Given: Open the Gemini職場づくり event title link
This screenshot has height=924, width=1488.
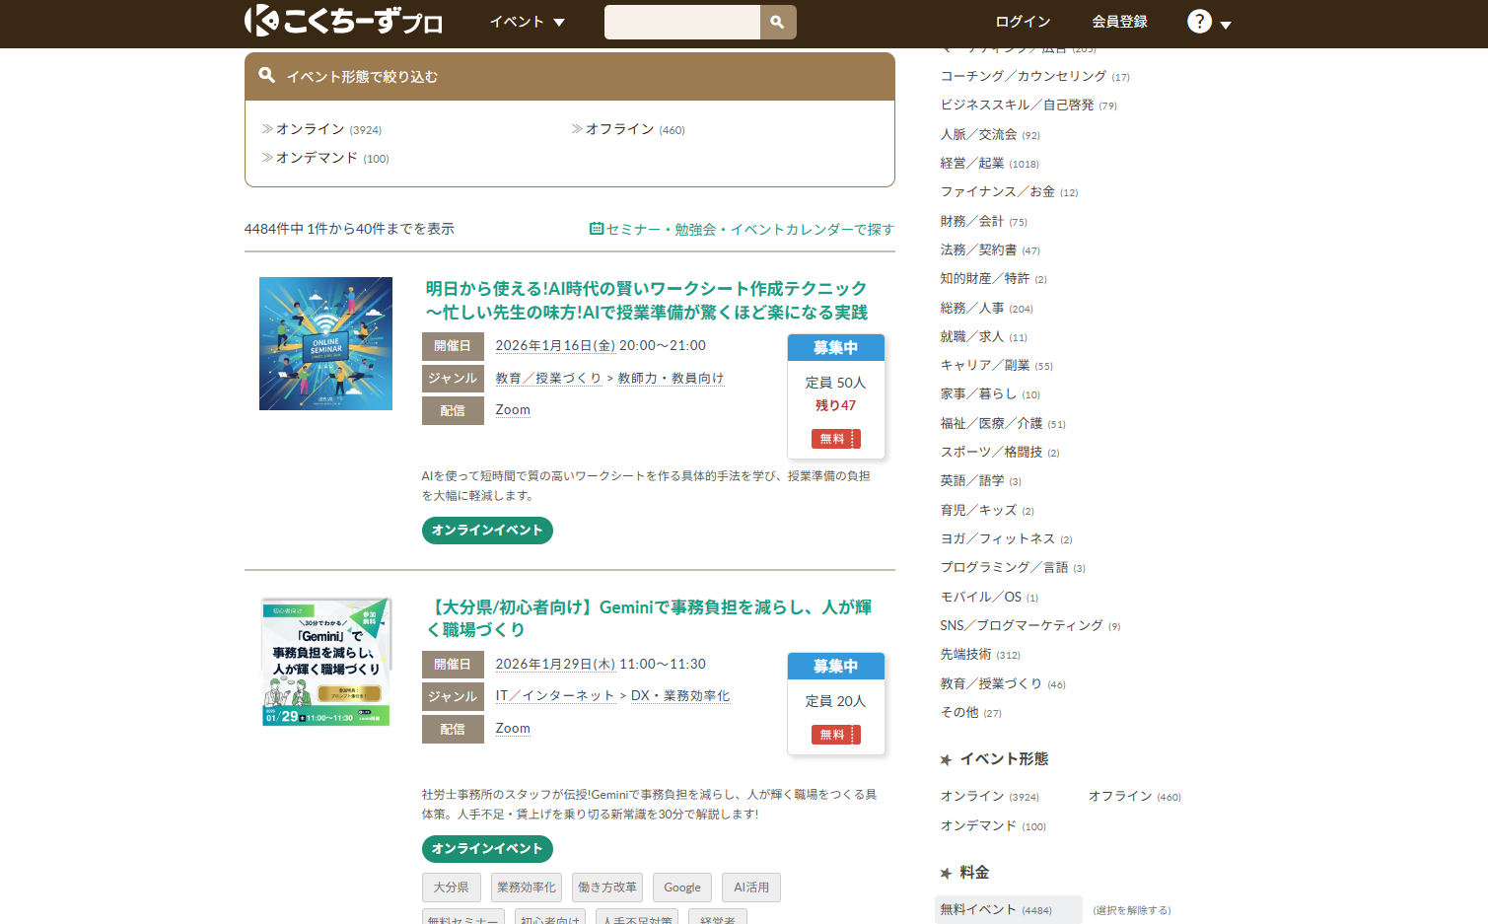Looking at the screenshot, I should tap(654, 619).
